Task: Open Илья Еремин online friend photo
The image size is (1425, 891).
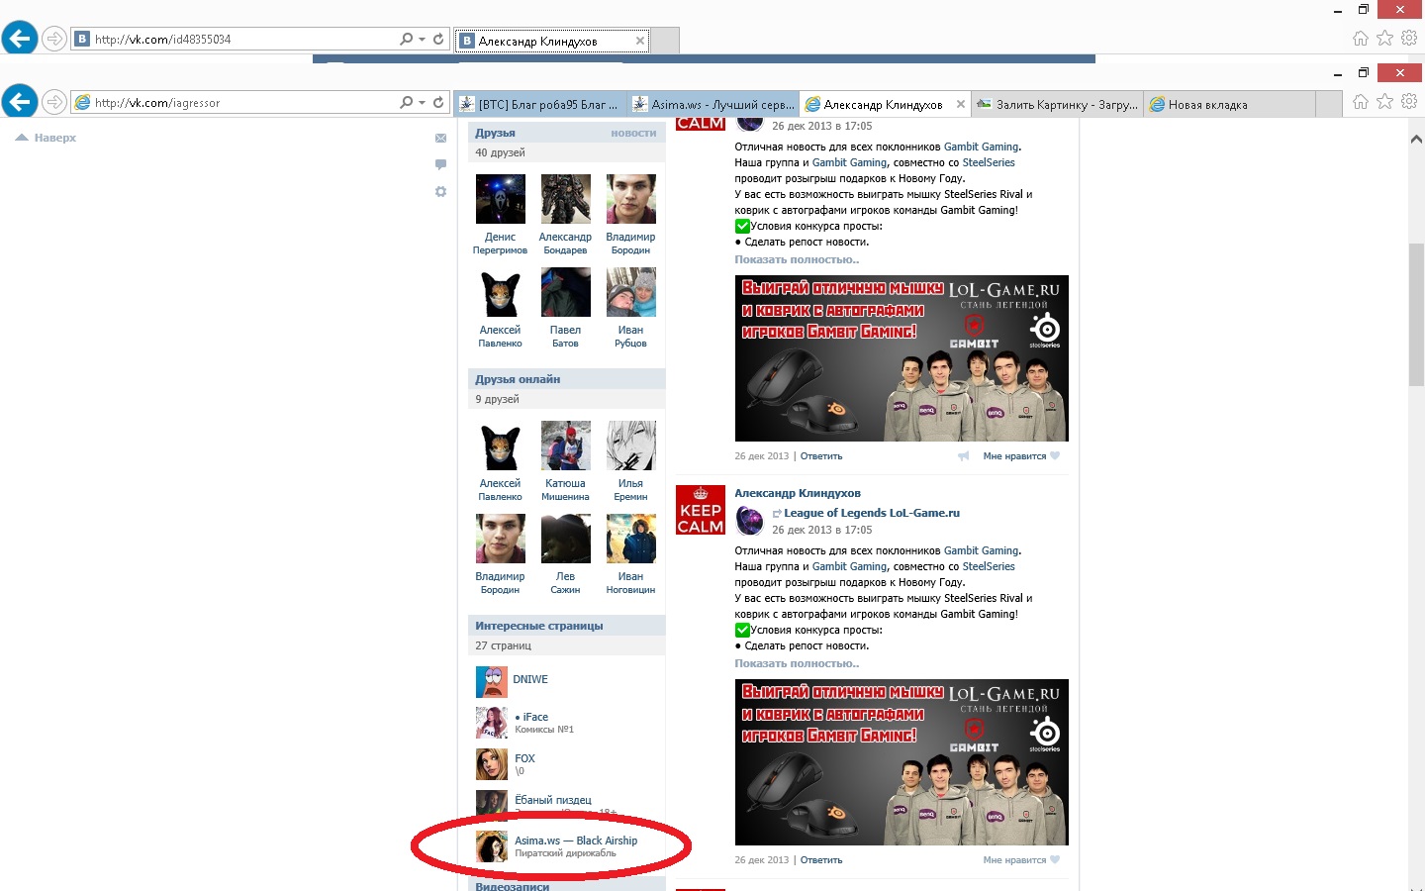Action: [631, 445]
